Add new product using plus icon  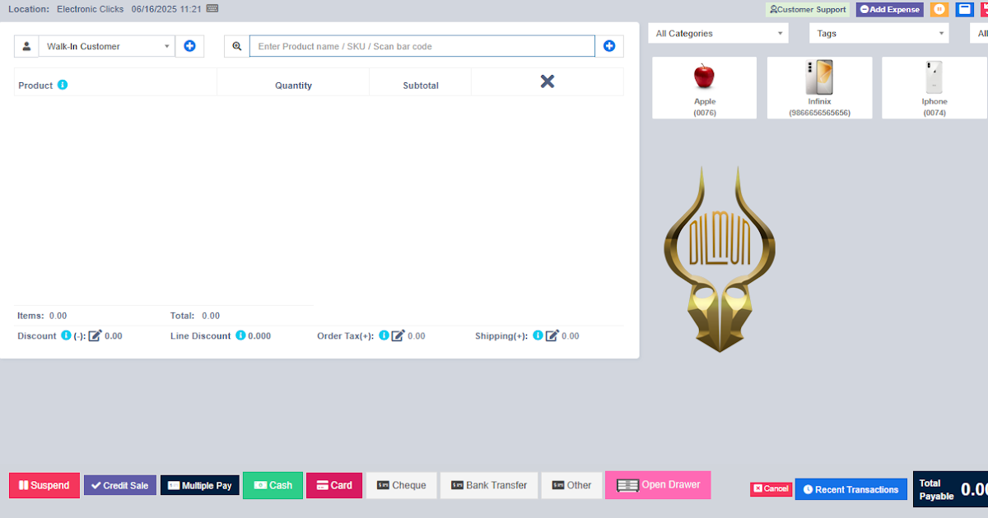click(x=609, y=46)
